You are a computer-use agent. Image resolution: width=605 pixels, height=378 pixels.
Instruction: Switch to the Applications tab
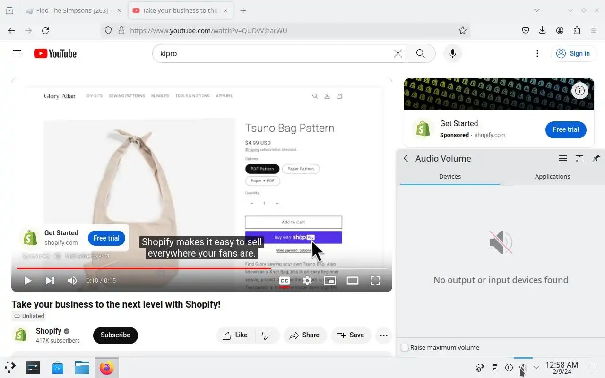tap(552, 176)
